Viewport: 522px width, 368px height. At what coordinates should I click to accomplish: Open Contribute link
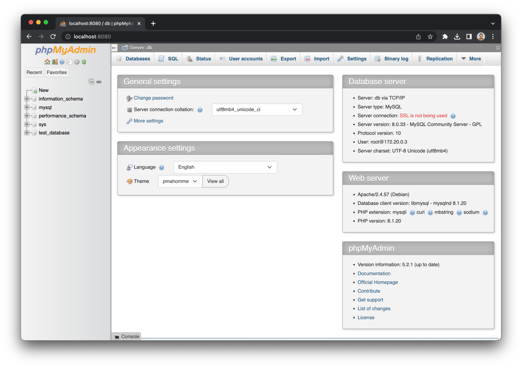(x=369, y=291)
